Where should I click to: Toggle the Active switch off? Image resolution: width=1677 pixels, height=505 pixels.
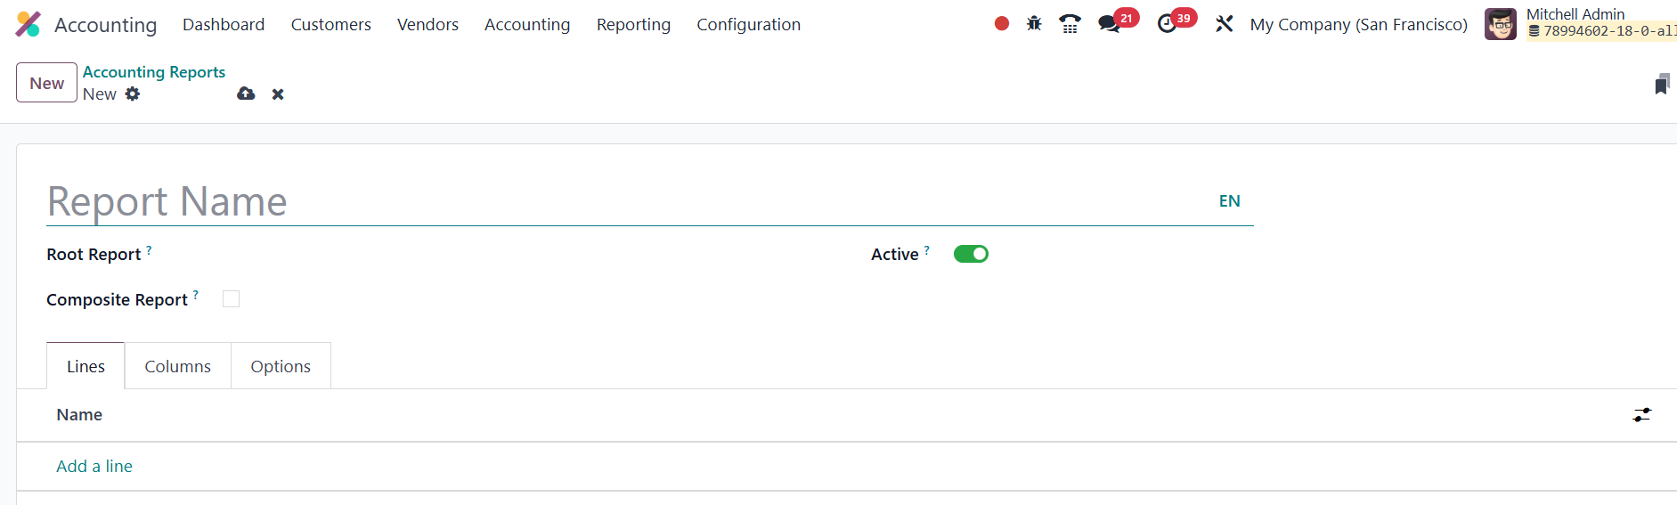point(971,254)
